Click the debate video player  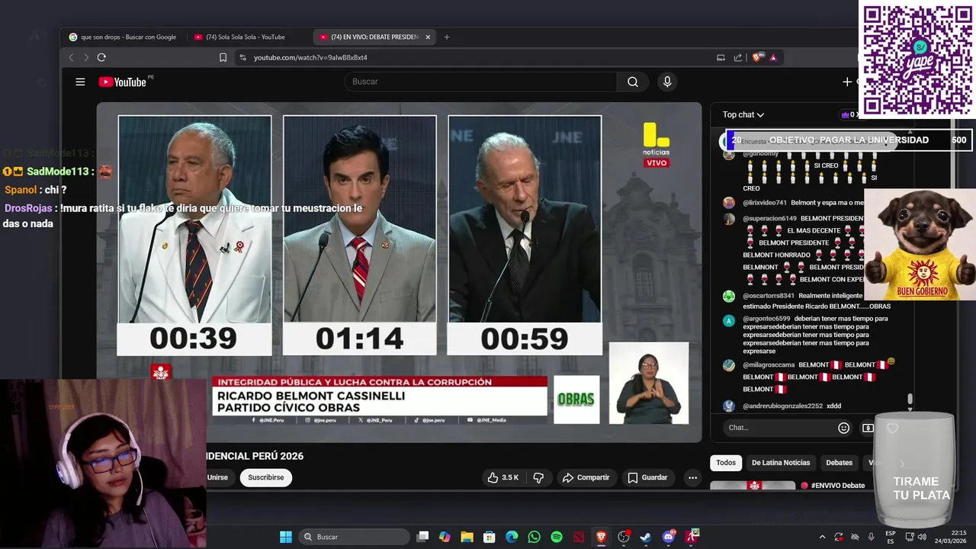[x=399, y=272]
